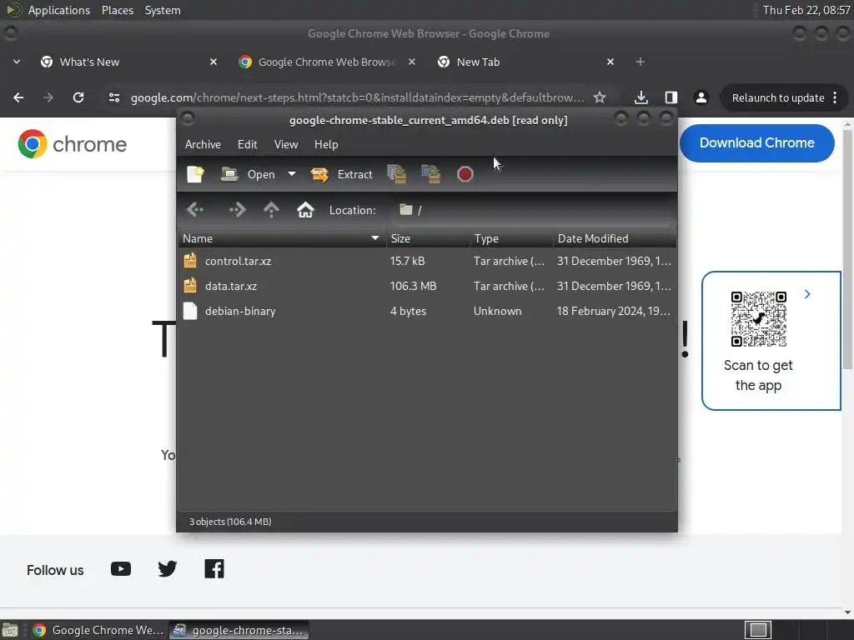The width and height of the screenshot is (854, 640).
Task: Go to archive home location
Action: coord(305,209)
